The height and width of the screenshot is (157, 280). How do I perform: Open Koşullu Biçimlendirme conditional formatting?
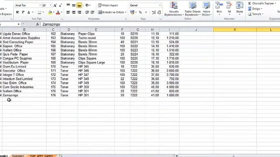[x=174, y=9]
